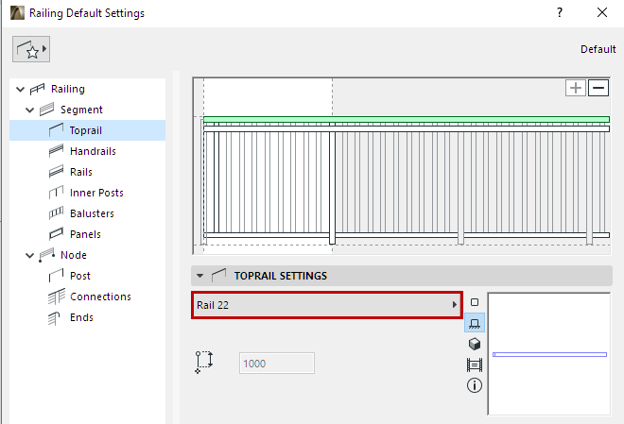Remove a segment with minus button
Image resolution: width=624 pixels, height=424 pixels.
click(x=598, y=88)
